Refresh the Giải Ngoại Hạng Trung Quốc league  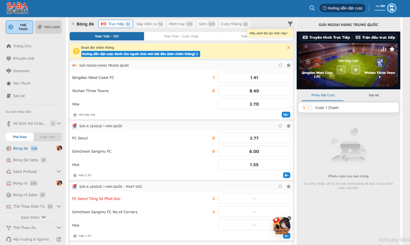point(280,65)
